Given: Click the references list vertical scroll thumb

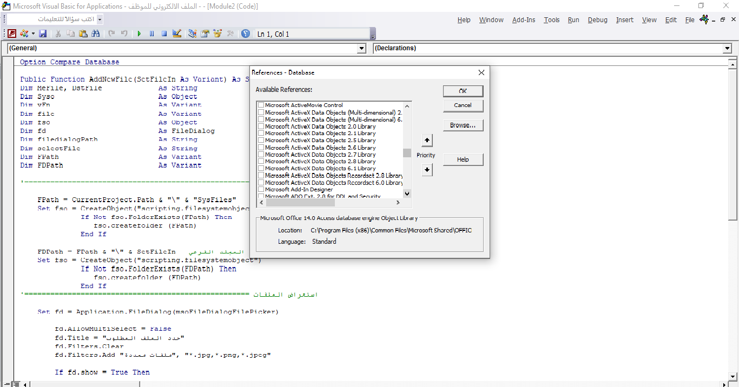Looking at the screenshot, I should 407,153.
